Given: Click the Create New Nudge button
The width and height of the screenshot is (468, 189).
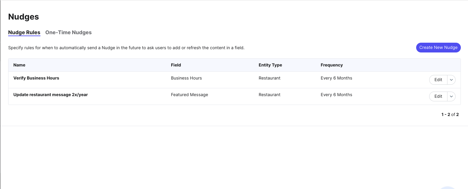Looking at the screenshot, I should (438, 48).
